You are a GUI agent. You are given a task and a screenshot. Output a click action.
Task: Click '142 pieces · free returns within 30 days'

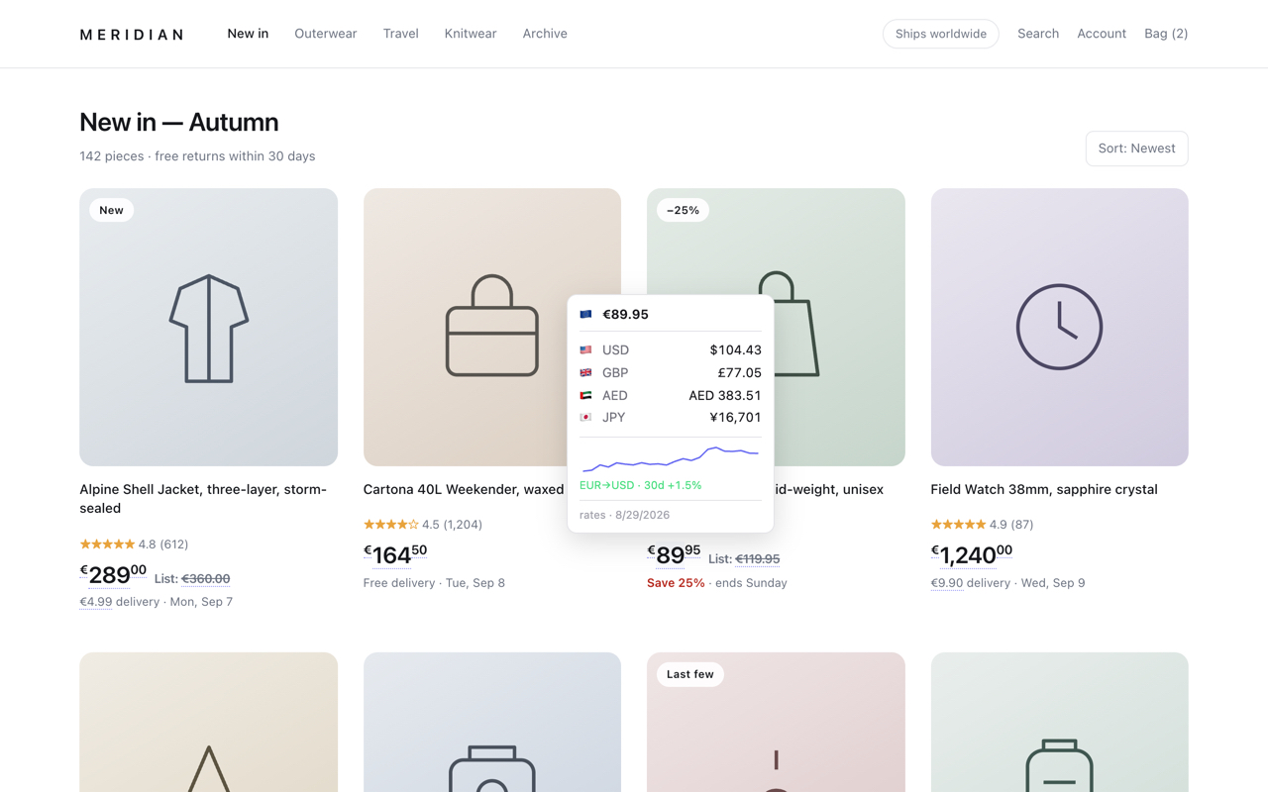coord(197,156)
